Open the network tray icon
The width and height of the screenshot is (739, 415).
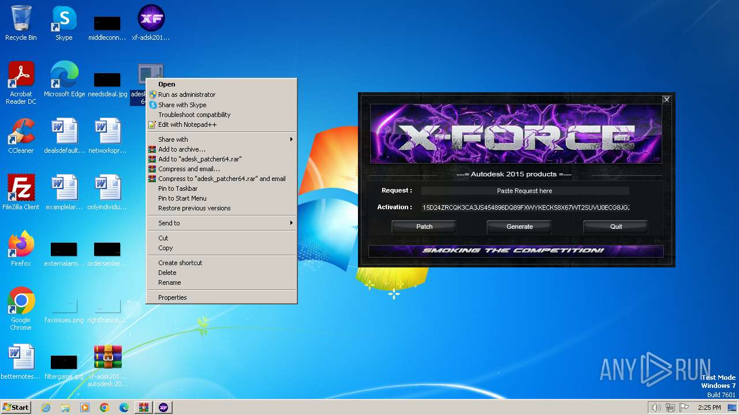tap(670, 408)
